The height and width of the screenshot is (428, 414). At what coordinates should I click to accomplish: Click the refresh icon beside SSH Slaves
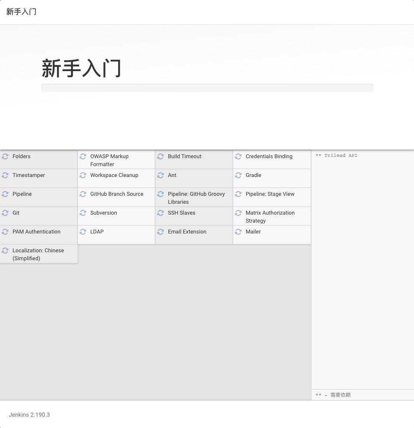161,213
